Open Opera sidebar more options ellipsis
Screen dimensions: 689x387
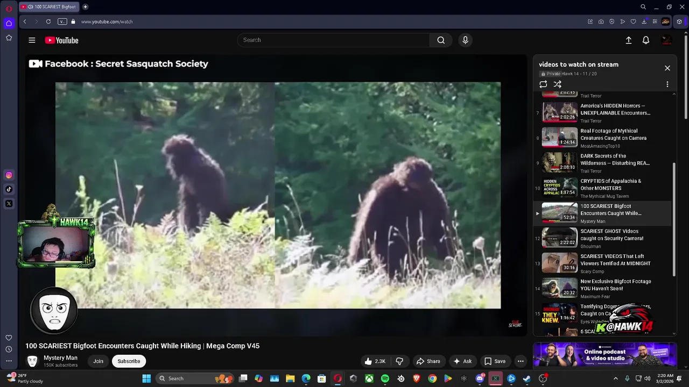[x=9, y=361]
